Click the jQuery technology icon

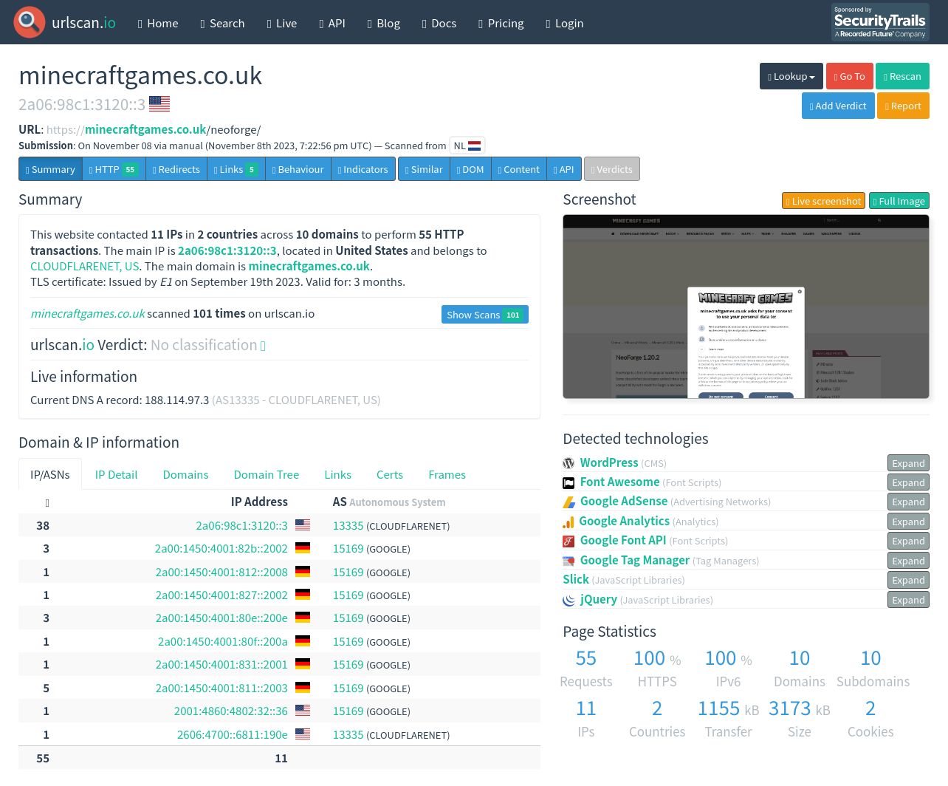[x=569, y=600]
